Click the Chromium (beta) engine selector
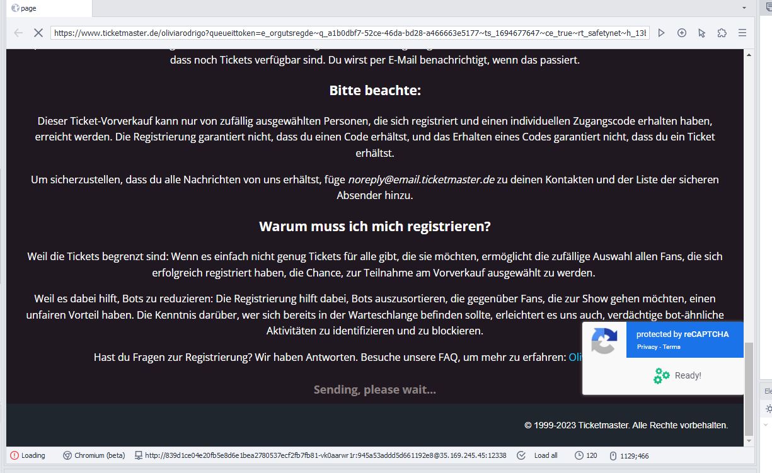Screen dimensions: 772x473 tap(94, 455)
